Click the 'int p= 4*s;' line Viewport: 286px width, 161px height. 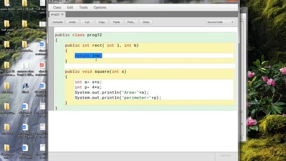88,87
